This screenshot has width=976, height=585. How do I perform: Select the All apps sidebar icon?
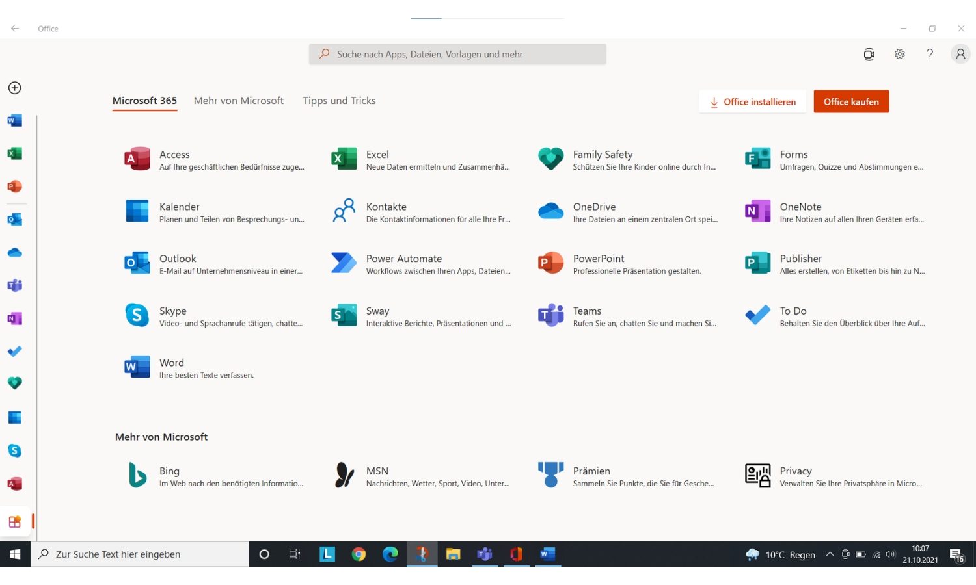pos(15,522)
